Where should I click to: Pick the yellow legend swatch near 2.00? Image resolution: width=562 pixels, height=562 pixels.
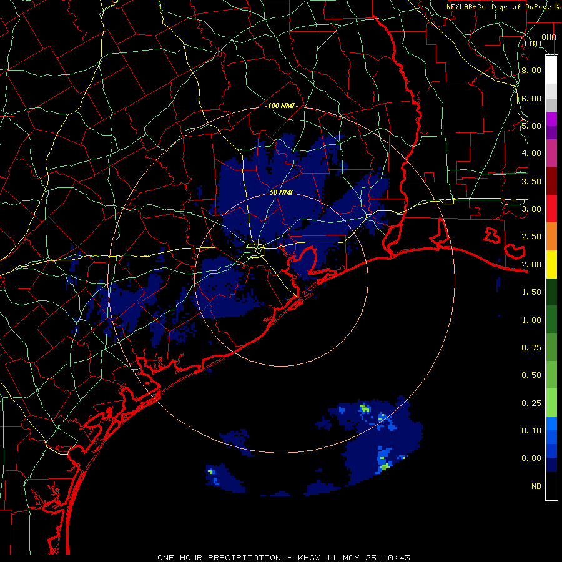click(x=551, y=265)
